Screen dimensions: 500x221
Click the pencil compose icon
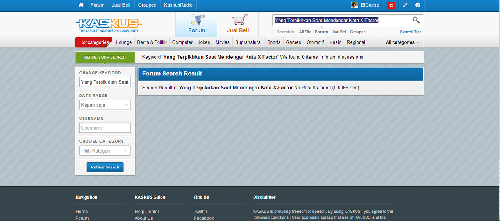[x=405, y=5]
